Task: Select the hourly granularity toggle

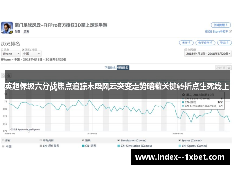Action: pos(220,68)
